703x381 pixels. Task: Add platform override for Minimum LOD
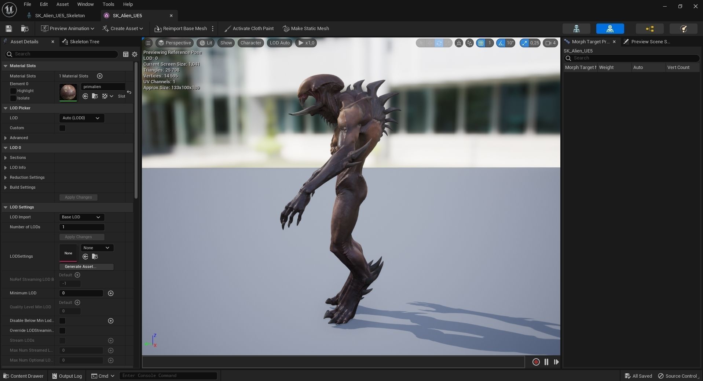click(x=111, y=293)
